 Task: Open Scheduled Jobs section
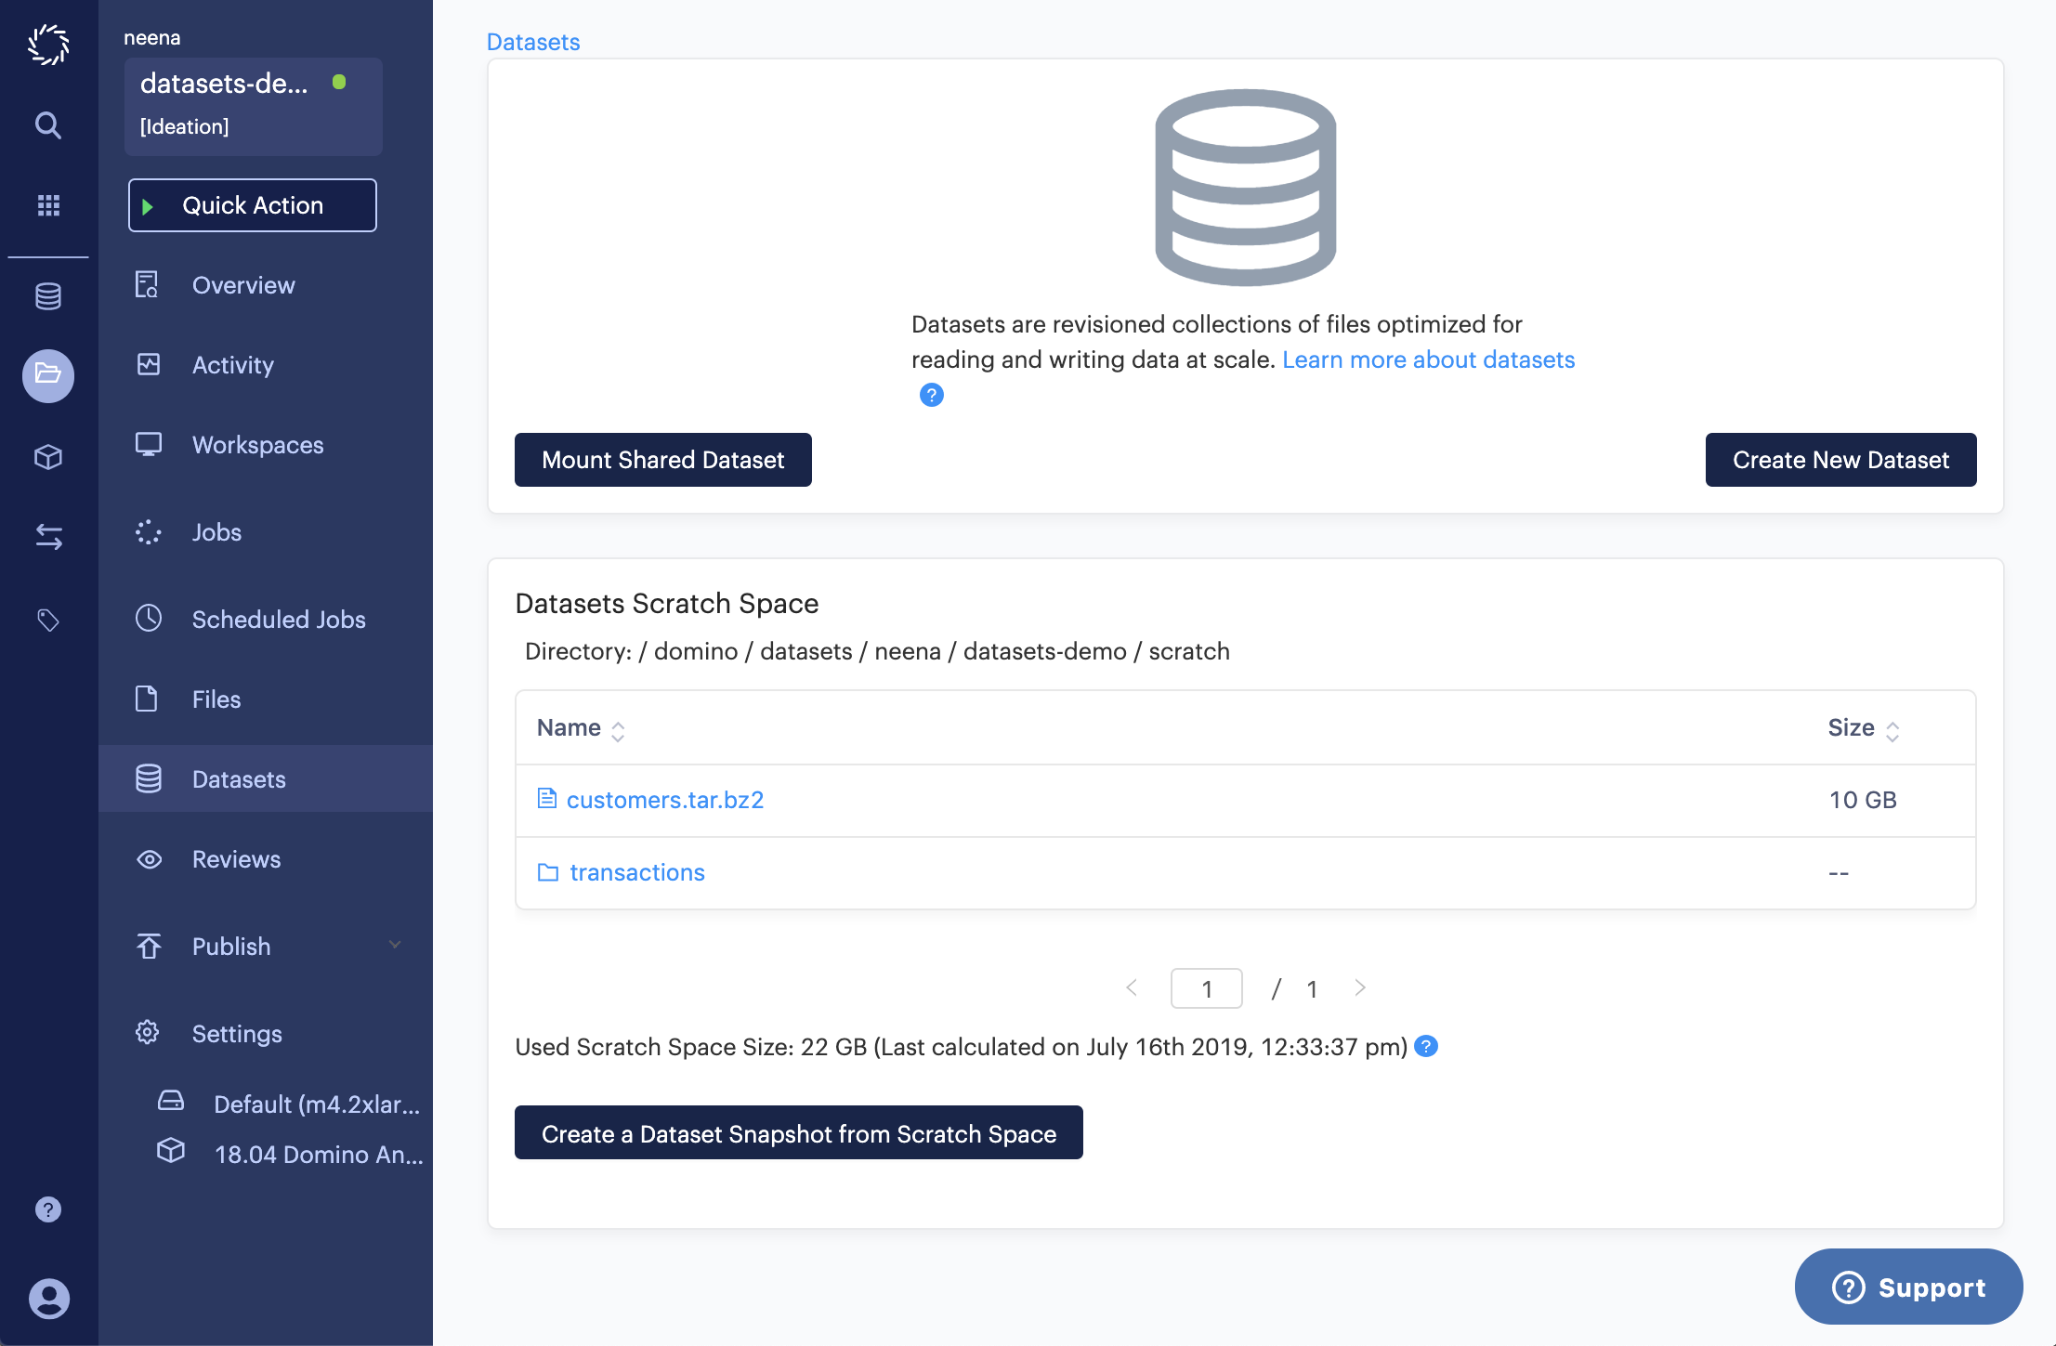(x=278, y=618)
